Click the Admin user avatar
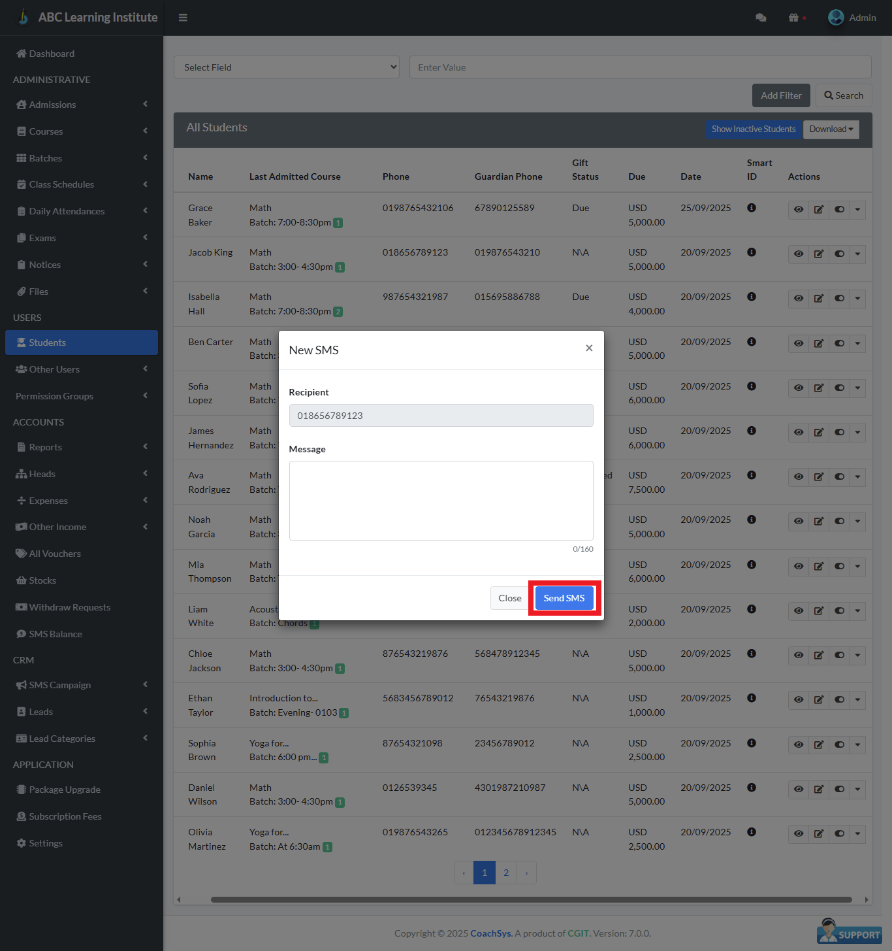The width and height of the screenshot is (892, 951). click(836, 18)
